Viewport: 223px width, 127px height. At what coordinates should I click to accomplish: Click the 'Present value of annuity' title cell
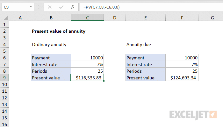click(x=59, y=31)
